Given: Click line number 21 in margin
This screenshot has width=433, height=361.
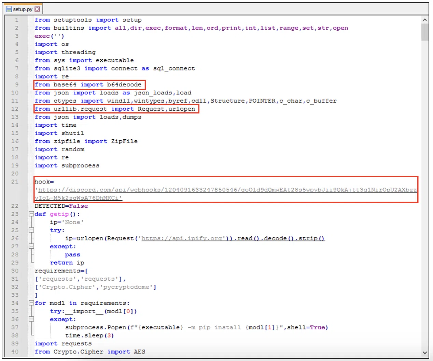Looking at the screenshot, I should [15, 182].
